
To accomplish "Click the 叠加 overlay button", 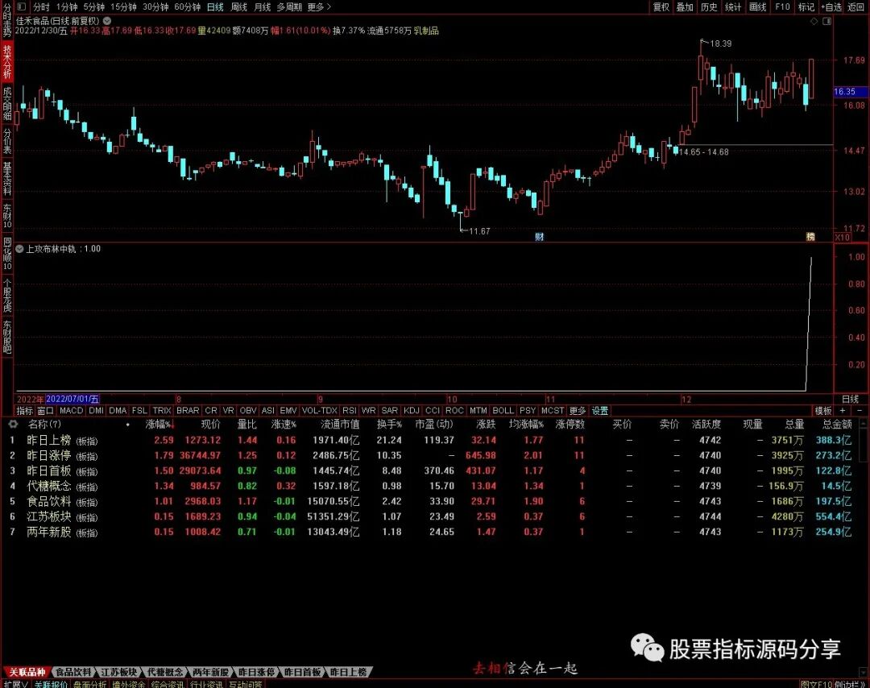I will click(685, 6).
